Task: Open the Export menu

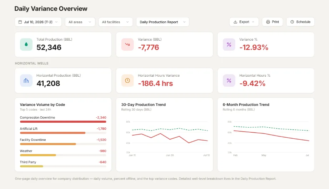Action: pyautogui.click(x=244, y=22)
